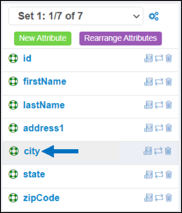Image resolution: width=182 pixels, height=213 pixels.
Task: Delete the state attribute with its trash icon
Action: [169, 175]
